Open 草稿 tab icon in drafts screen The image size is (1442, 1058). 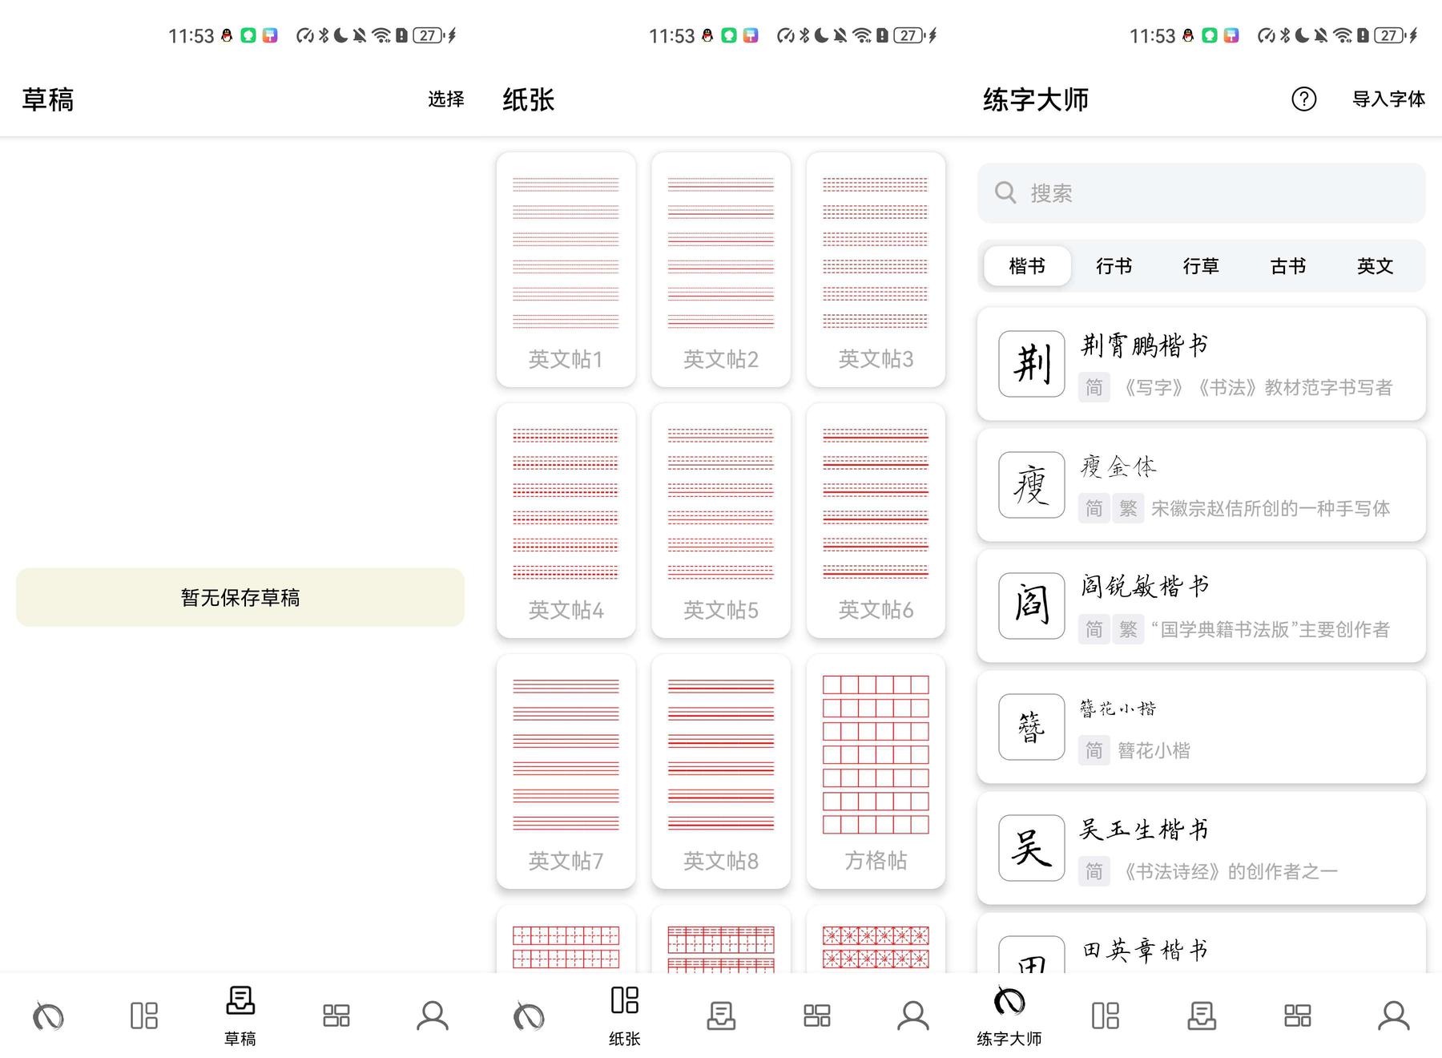coord(240,1000)
